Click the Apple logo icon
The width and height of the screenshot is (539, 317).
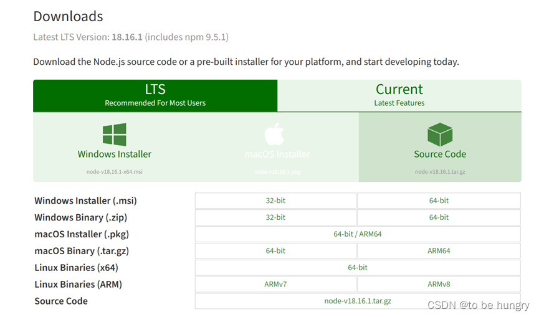coord(274,134)
